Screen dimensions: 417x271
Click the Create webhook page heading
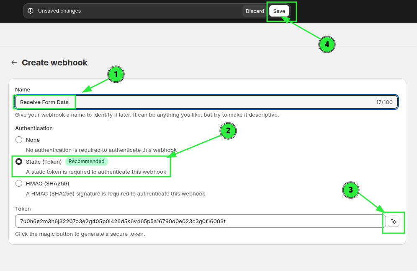54,63
